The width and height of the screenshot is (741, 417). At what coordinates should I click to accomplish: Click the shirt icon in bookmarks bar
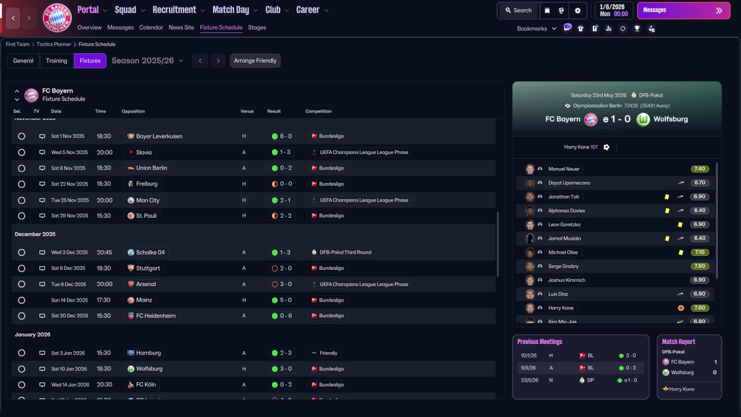click(581, 28)
